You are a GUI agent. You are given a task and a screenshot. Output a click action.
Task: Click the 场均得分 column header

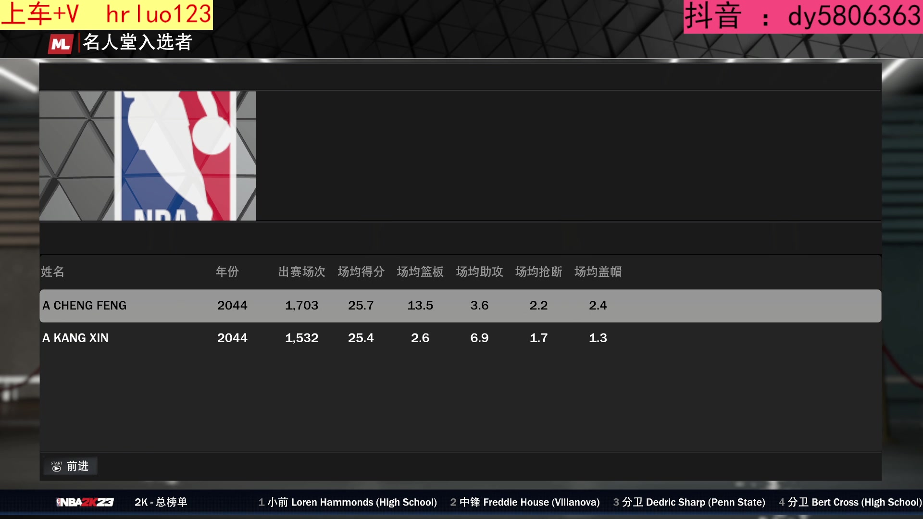361,272
